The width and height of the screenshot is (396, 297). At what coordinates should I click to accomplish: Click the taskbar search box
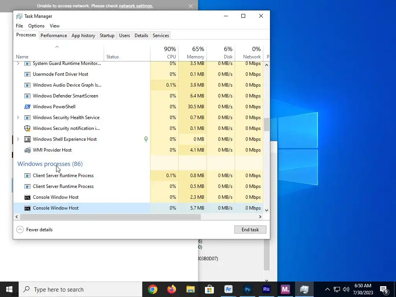tap(80, 289)
